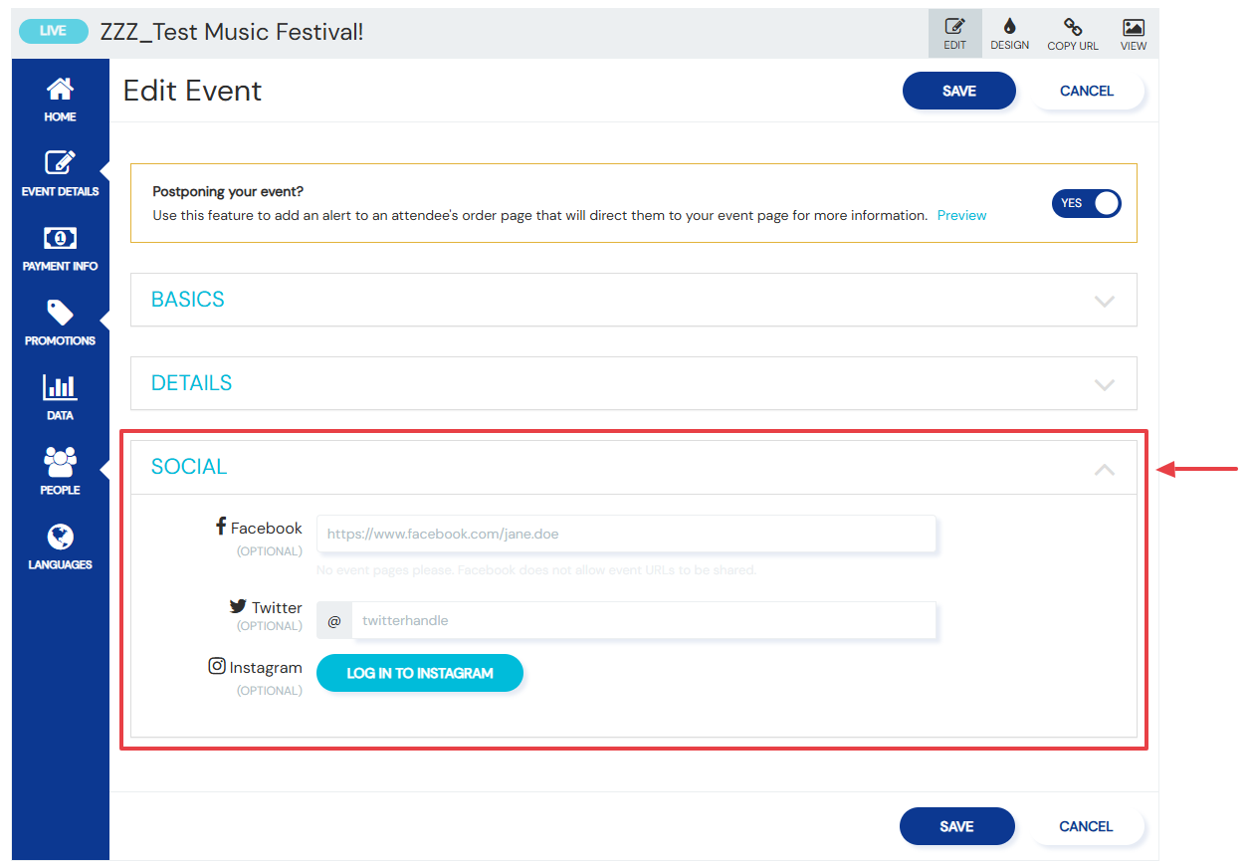Viewport: 1248px width, 866px height.
Task: Click the Design droplet icon
Action: point(1009,27)
